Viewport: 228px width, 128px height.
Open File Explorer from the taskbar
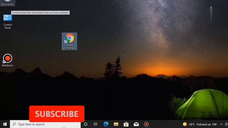click(x=116, y=124)
